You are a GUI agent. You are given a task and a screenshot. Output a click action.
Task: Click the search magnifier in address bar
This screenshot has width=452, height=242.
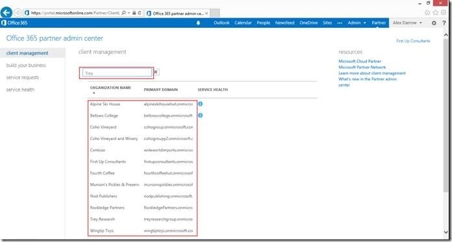click(x=123, y=13)
